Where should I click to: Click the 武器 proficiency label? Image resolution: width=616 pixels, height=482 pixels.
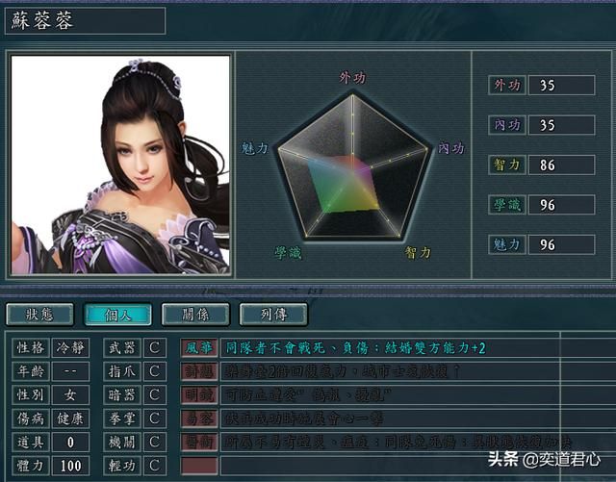122,347
